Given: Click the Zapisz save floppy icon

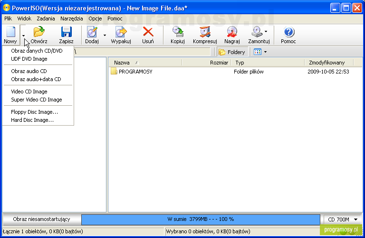Looking at the screenshot, I should 67,32.
